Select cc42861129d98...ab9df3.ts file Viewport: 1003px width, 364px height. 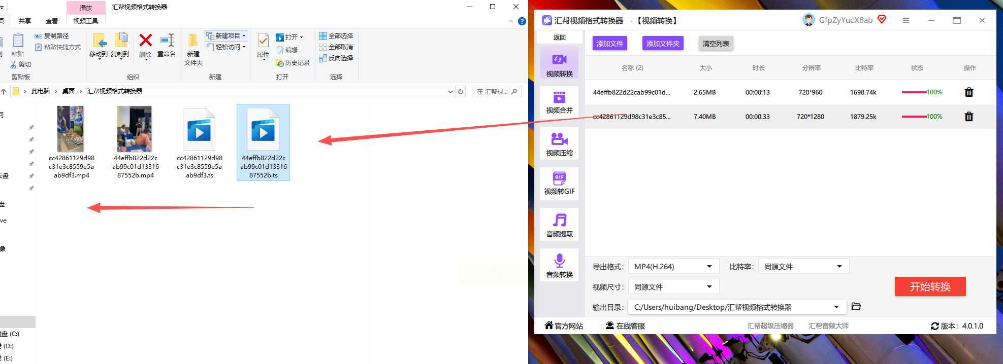coord(199,142)
